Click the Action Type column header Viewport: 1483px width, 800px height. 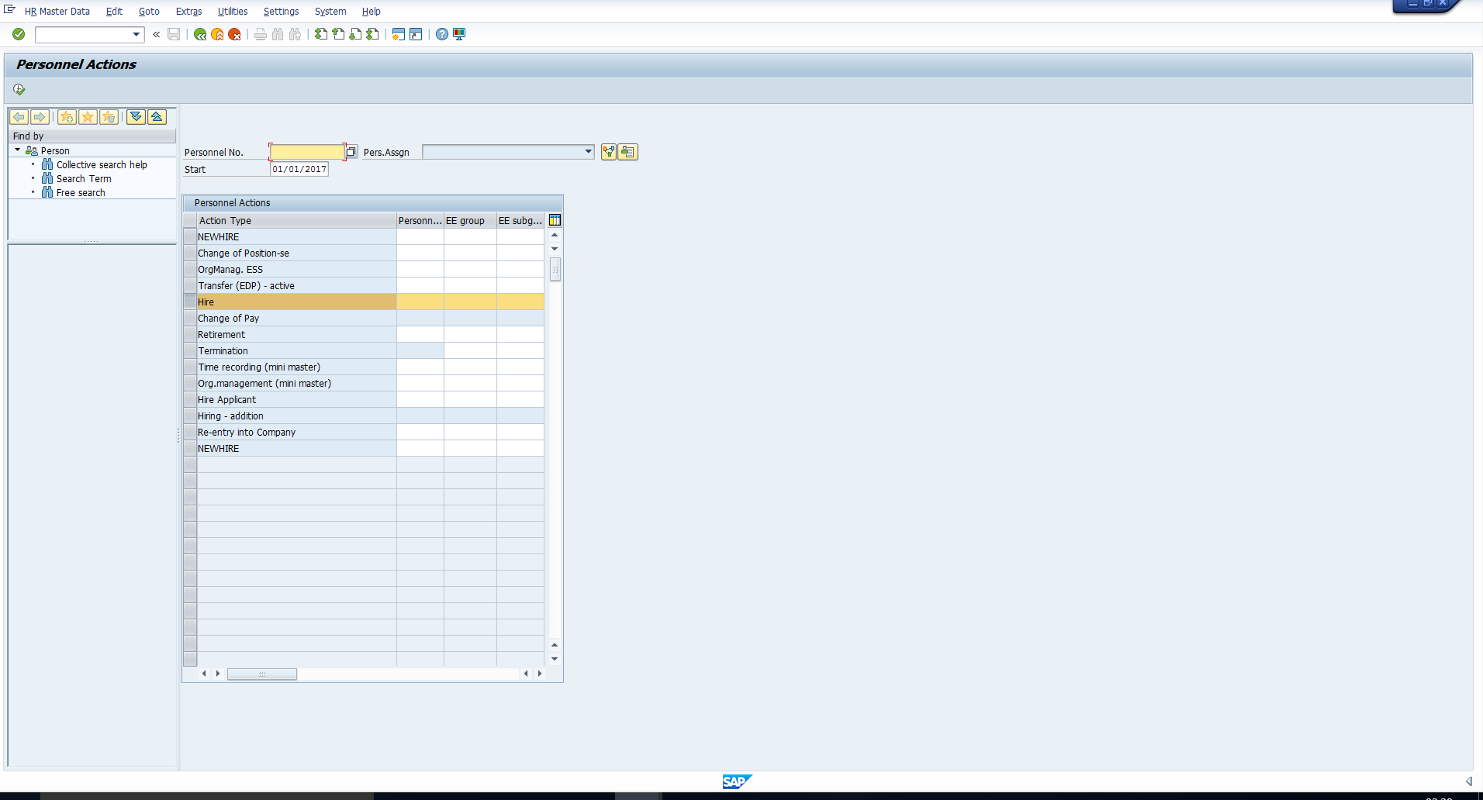296,221
